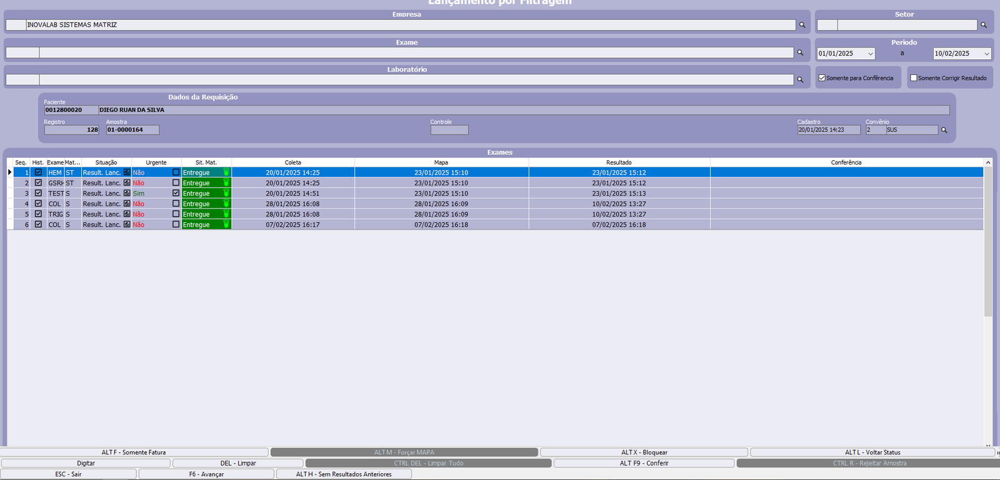Screen dimensions: 1000x480
Task: Click the situação icon in the TEST row
Action: pyautogui.click(x=127, y=193)
